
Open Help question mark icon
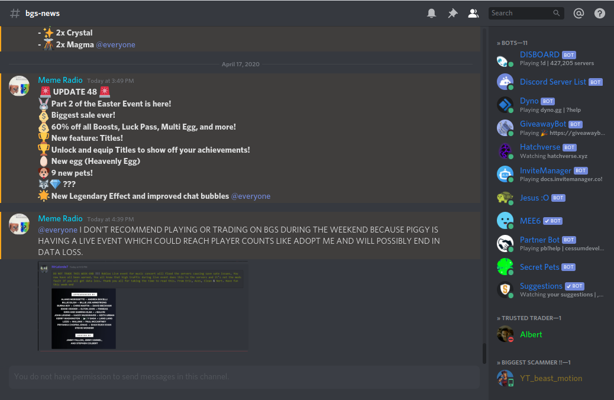tap(600, 14)
